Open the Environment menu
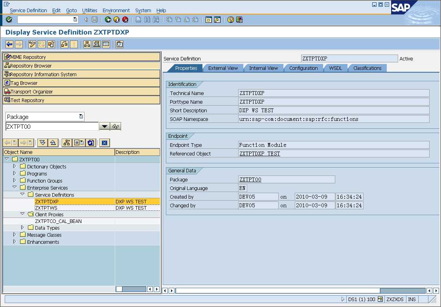Viewport: 441px width, 307px height. (x=116, y=10)
